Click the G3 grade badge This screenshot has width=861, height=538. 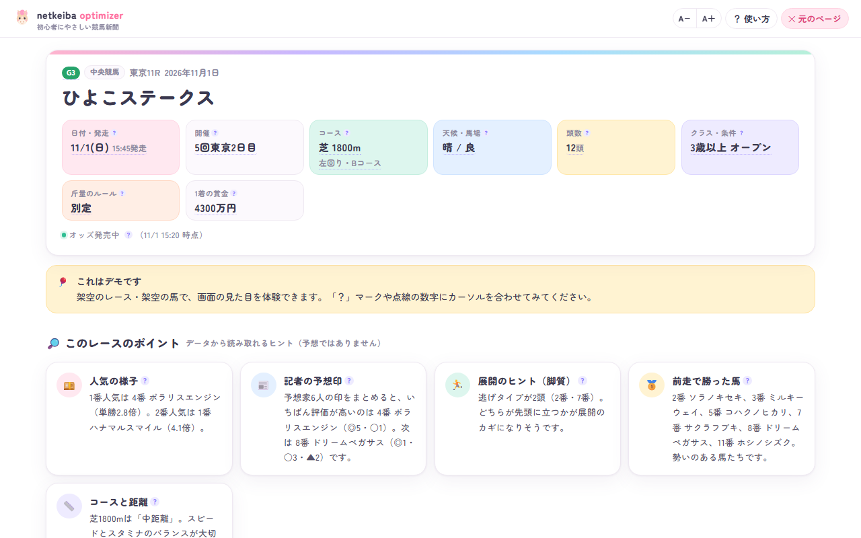coord(71,73)
